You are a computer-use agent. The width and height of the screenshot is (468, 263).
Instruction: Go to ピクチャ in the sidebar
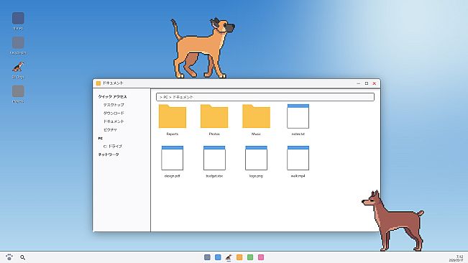click(110, 130)
